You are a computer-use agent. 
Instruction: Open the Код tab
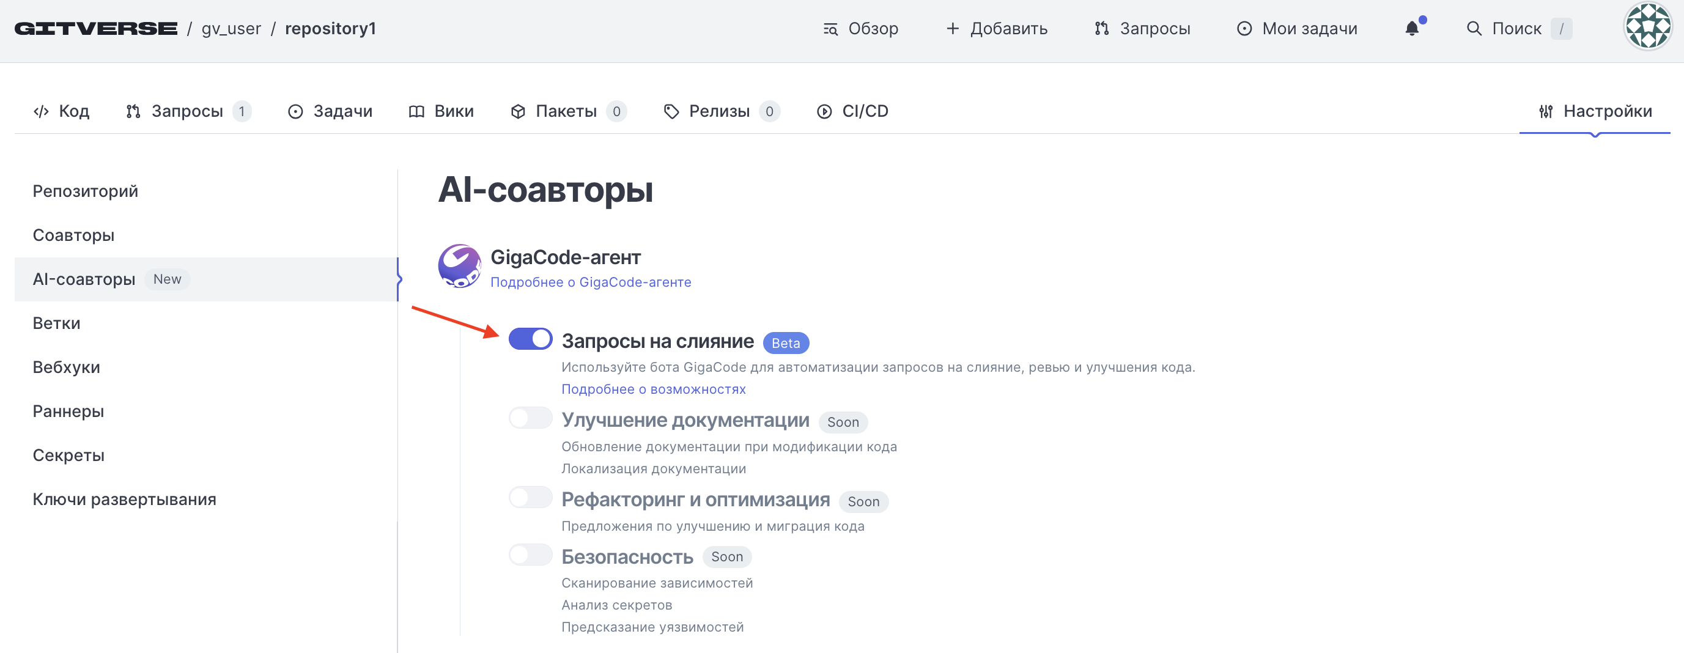click(61, 112)
